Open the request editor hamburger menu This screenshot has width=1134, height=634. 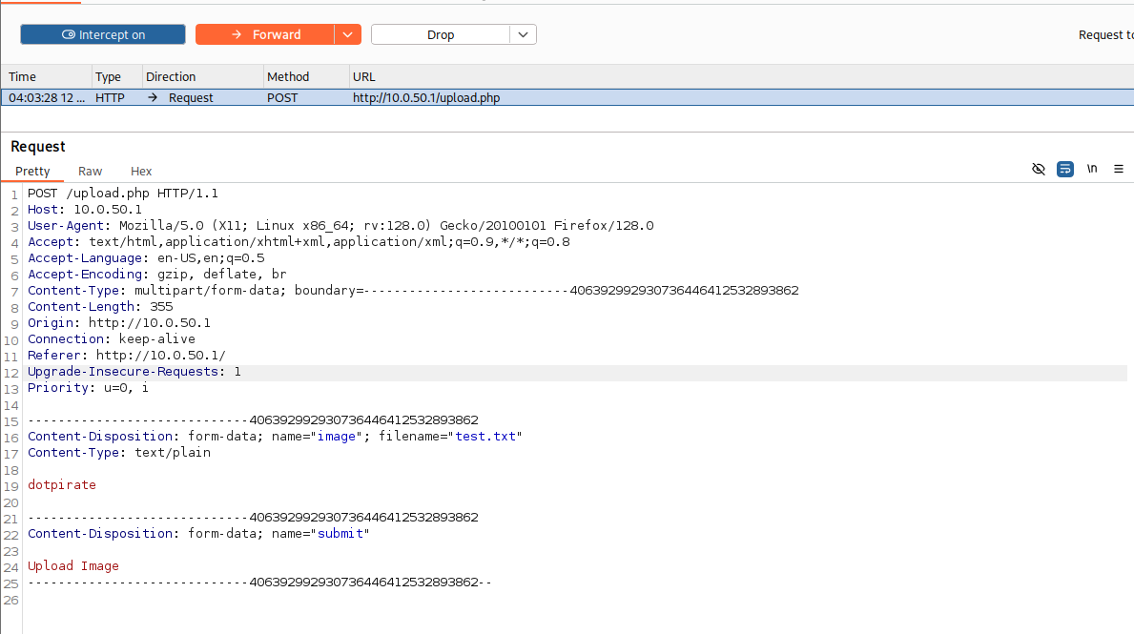(1119, 169)
